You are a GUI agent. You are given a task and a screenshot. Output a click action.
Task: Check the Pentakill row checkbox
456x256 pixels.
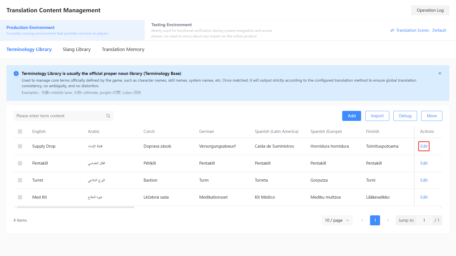tap(20, 163)
